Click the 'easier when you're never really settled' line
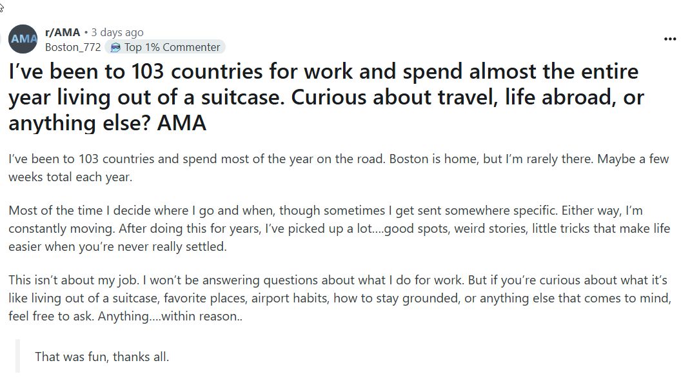This screenshot has height=383, width=681. pos(117,247)
